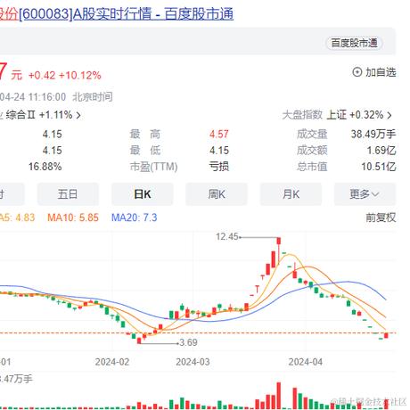410x410 pixels.
Task: Click the 百度股市通 badge button
Action: [354, 43]
